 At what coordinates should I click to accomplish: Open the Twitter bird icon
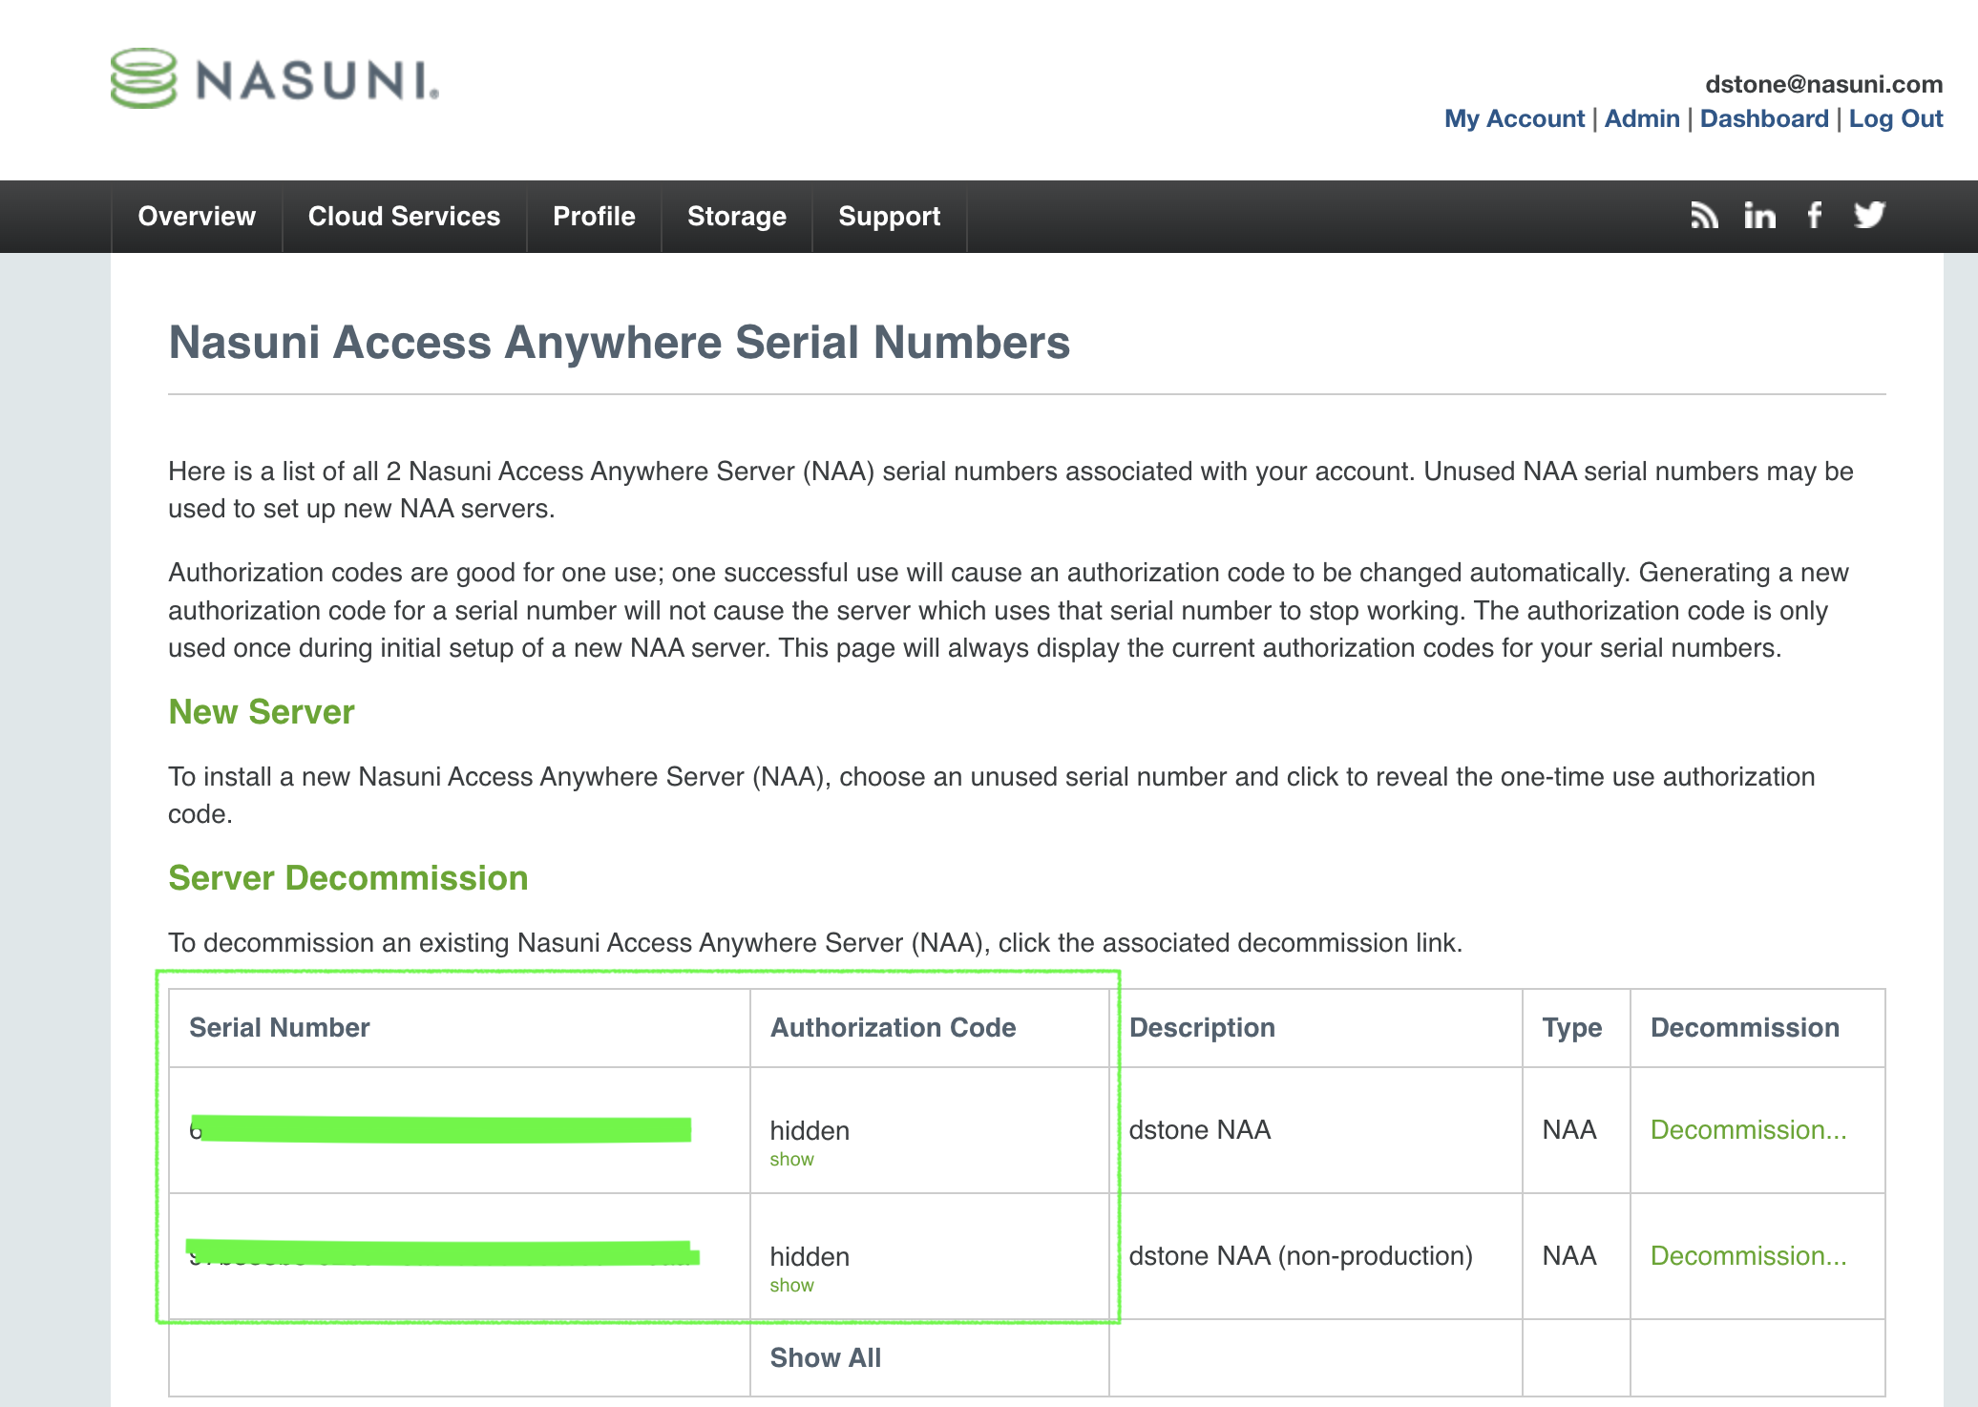(x=1869, y=216)
